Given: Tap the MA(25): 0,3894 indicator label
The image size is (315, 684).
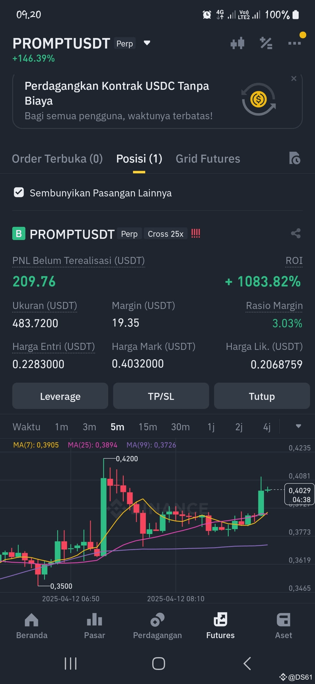Looking at the screenshot, I should click(92, 445).
